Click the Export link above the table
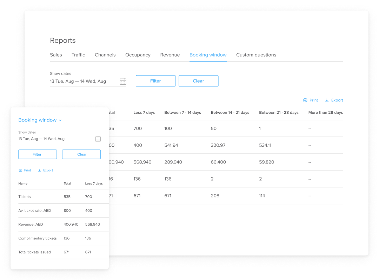The width and height of the screenshot is (379, 280). pyautogui.click(x=336, y=100)
